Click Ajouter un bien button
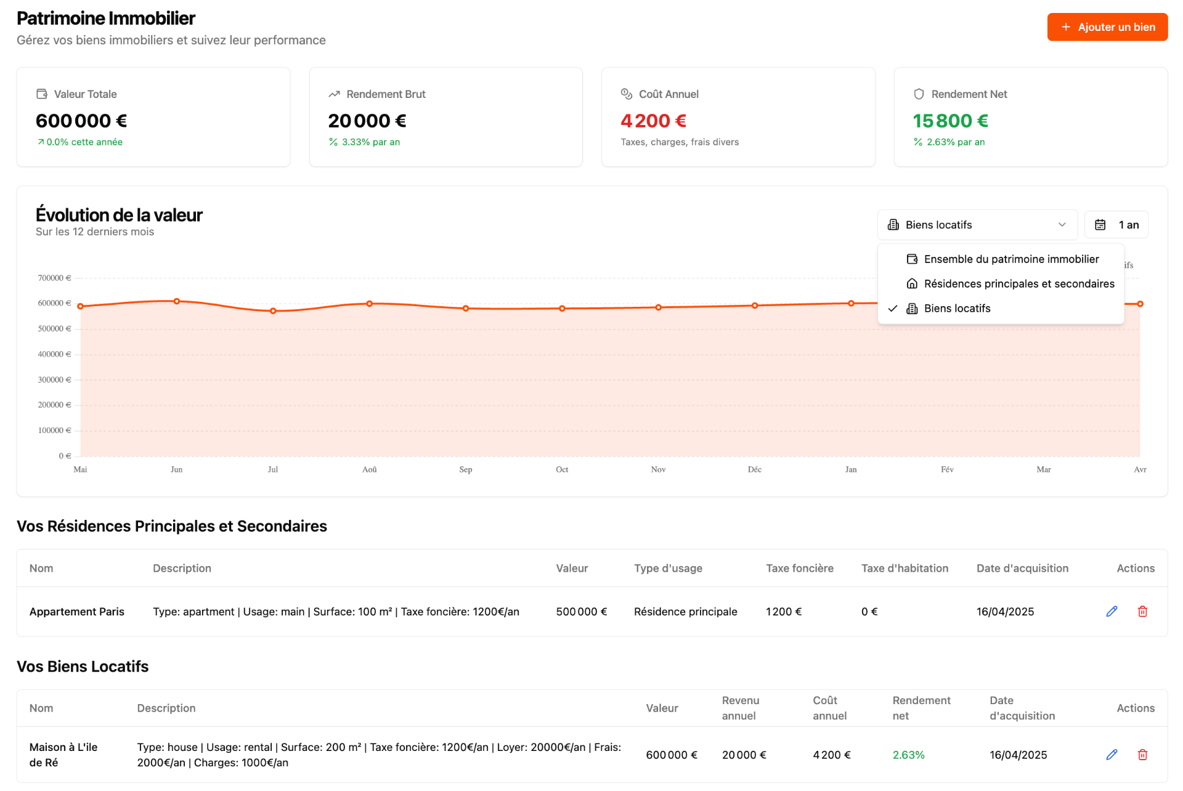The image size is (1183, 791). (x=1107, y=27)
